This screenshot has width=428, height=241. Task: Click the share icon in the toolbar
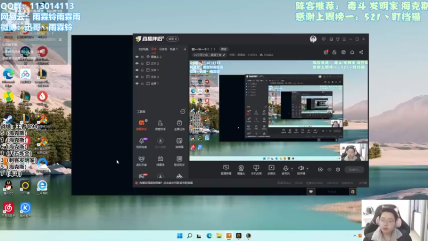pos(361,52)
